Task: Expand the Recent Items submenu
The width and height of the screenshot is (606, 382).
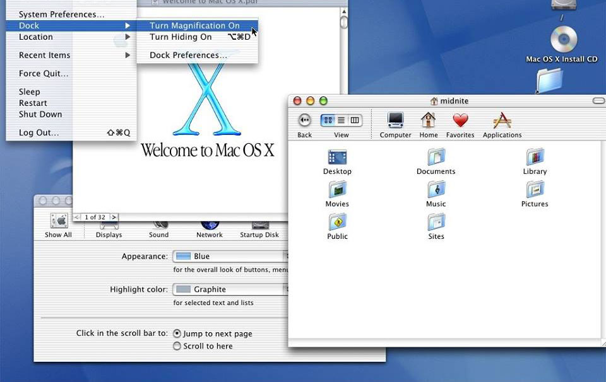Action: point(71,55)
